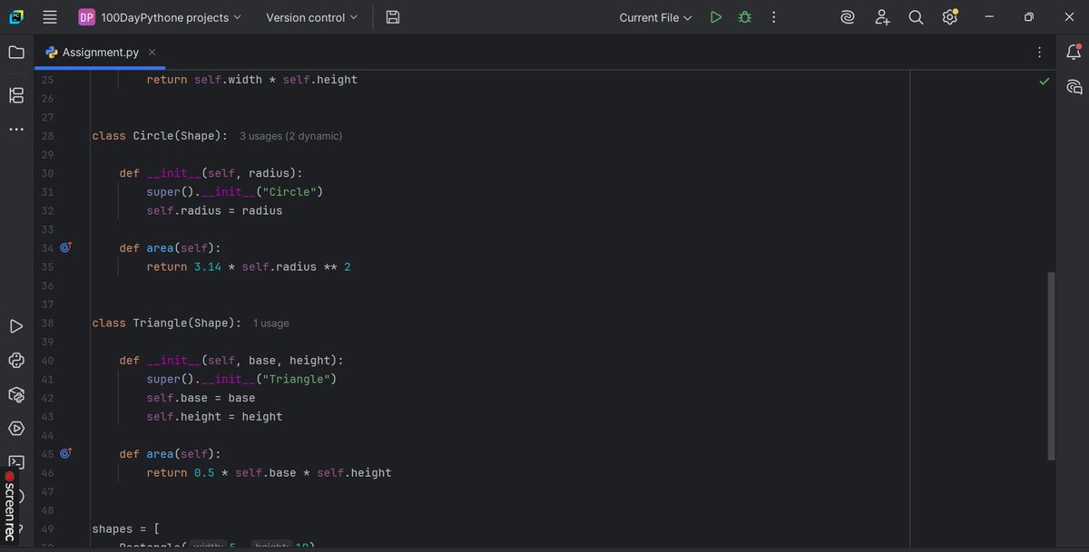The width and height of the screenshot is (1089, 552).
Task: Click the '3 usages (2 dynamic)' inlay hint
Action: [291, 136]
